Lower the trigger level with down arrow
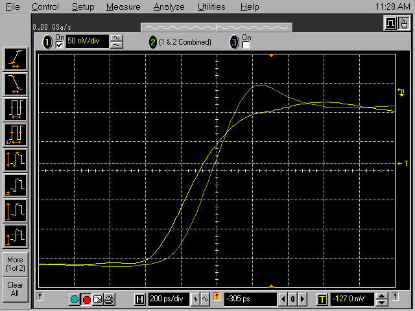 [x=381, y=303]
